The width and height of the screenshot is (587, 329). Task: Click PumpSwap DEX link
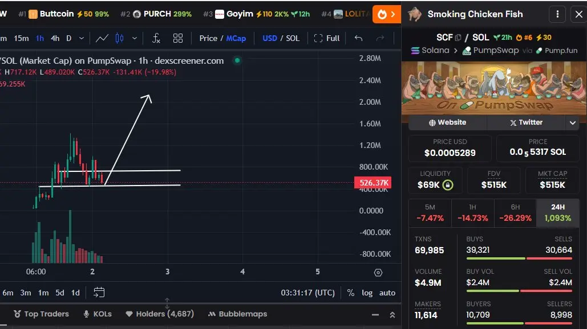tap(491, 51)
